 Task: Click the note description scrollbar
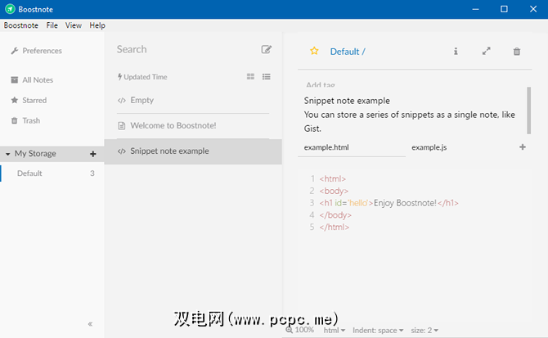[x=528, y=110]
